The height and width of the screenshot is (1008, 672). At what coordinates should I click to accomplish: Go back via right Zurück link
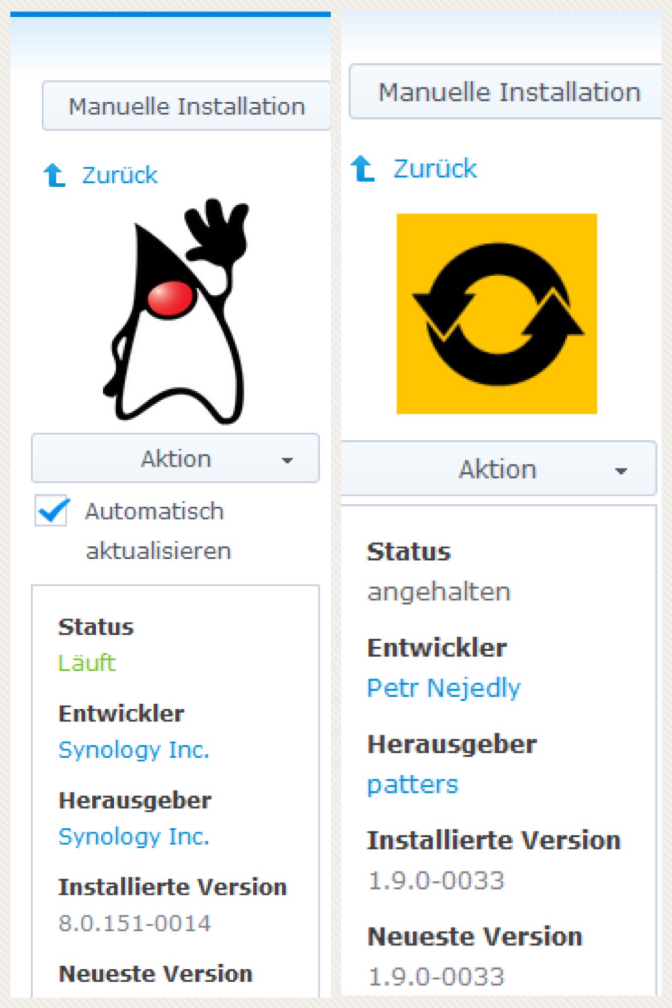[435, 168]
